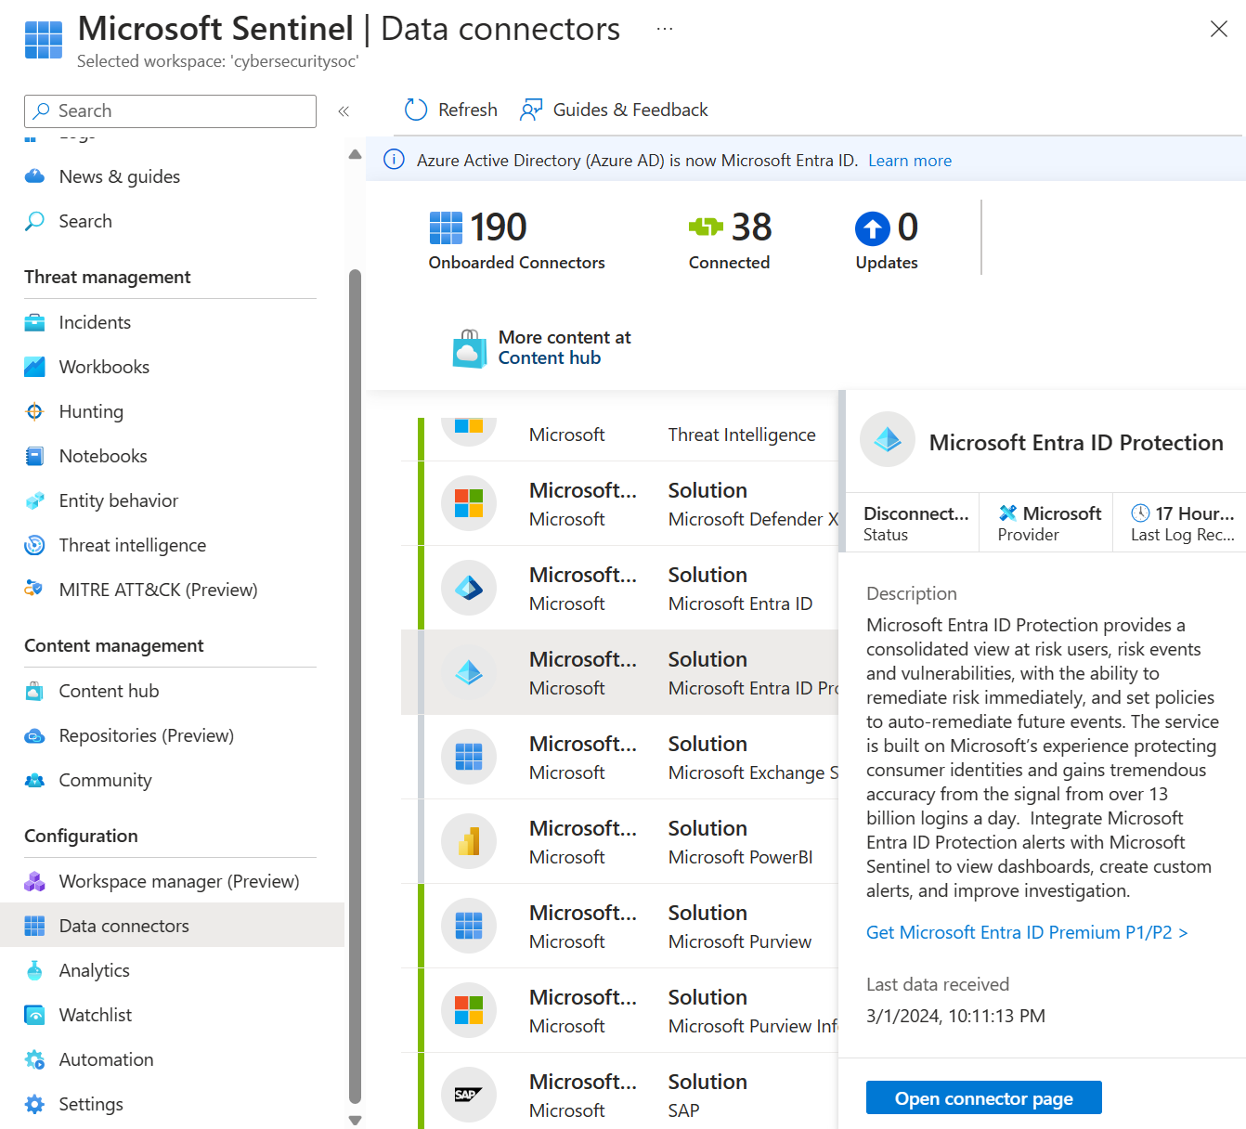1246x1129 pixels.
Task: Open Analytics under Configuration
Action: [94, 970]
